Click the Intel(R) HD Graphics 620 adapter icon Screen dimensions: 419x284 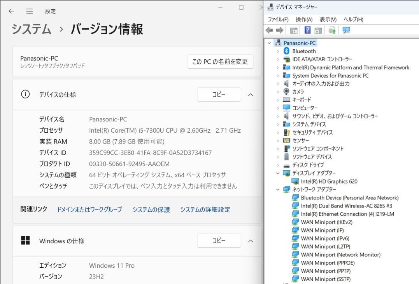point(295,182)
